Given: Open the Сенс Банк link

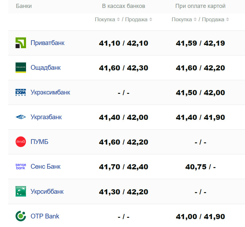Looking at the screenshot, I should [46, 166].
